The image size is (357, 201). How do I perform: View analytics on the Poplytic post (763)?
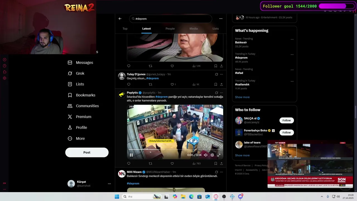[x=196, y=164]
